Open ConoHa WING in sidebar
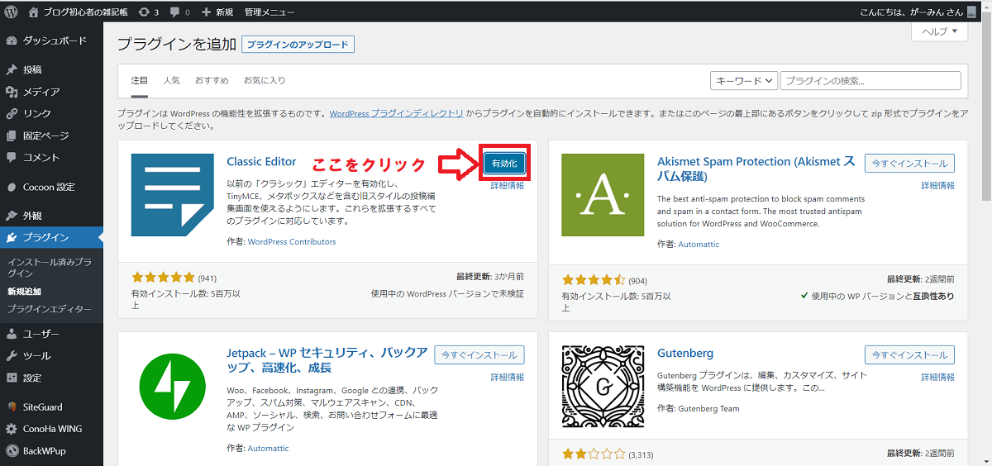 (51, 429)
